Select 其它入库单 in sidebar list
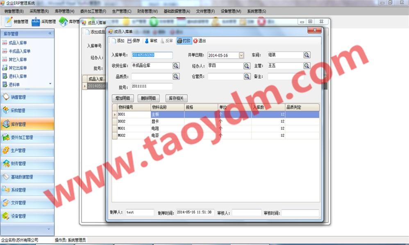The height and width of the screenshot is (245, 409). (x=18, y=60)
